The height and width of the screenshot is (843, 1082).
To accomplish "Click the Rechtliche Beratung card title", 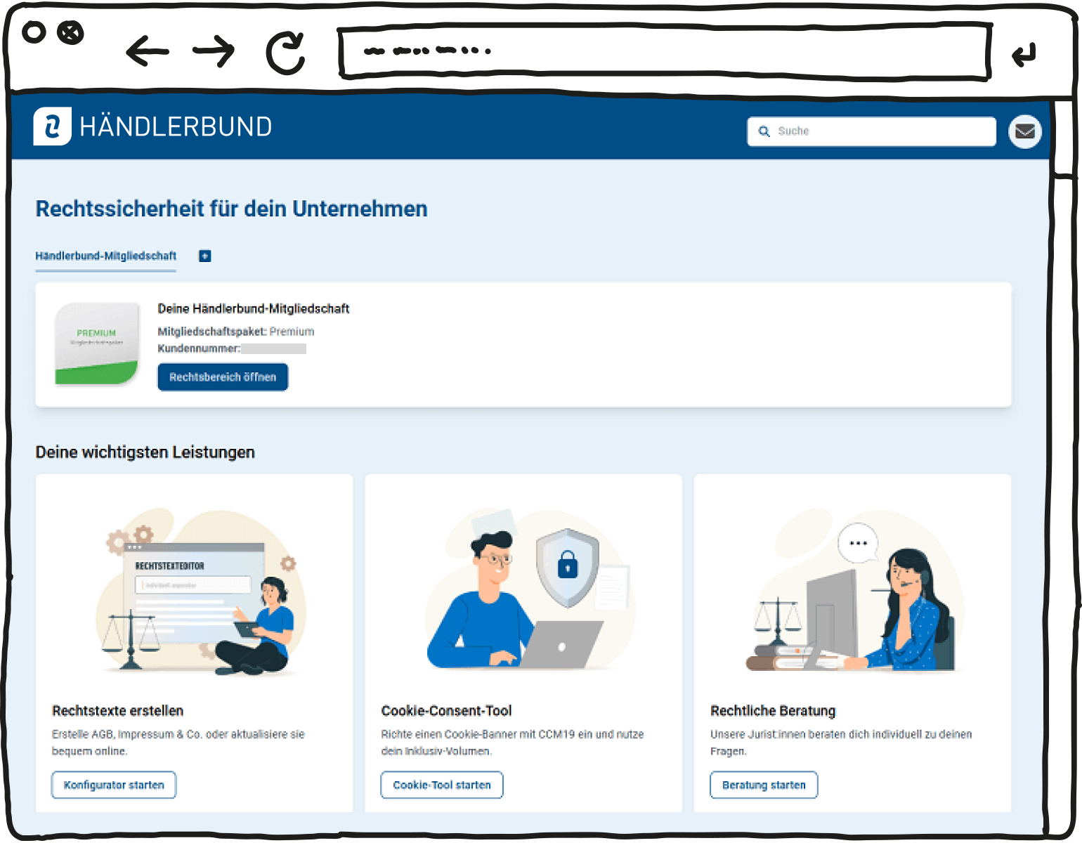I will pyautogui.click(x=773, y=711).
